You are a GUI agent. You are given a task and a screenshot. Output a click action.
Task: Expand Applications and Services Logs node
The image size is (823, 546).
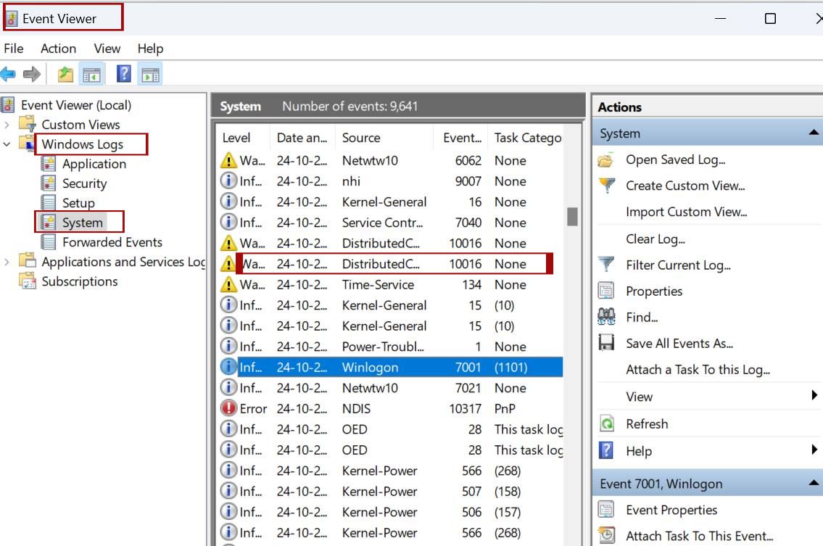[7, 262]
